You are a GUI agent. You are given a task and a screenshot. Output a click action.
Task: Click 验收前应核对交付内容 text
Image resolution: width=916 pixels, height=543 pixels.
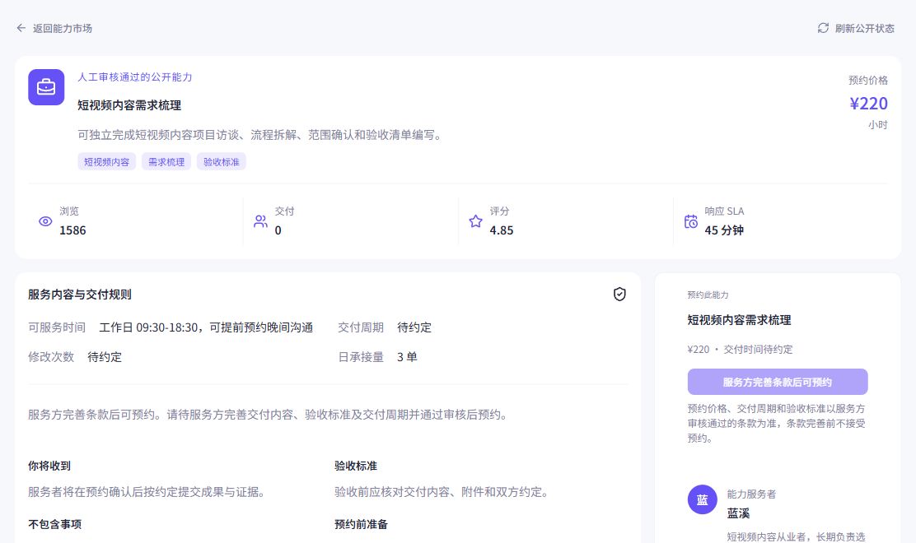[443, 492]
